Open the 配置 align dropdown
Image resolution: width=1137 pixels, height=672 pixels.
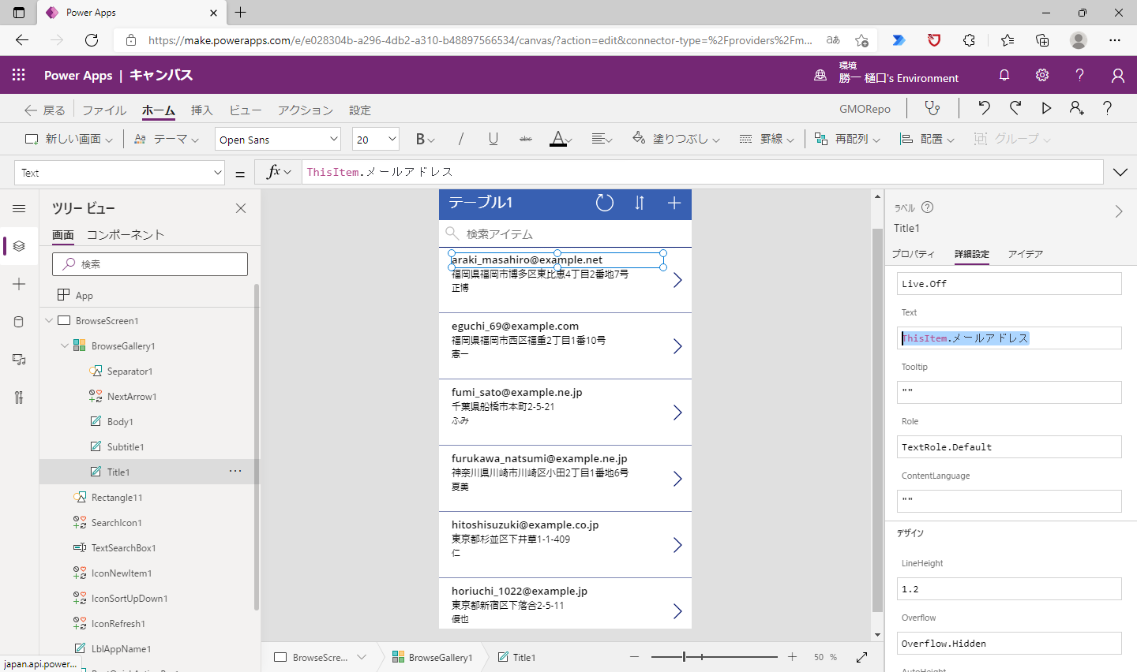coord(927,139)
